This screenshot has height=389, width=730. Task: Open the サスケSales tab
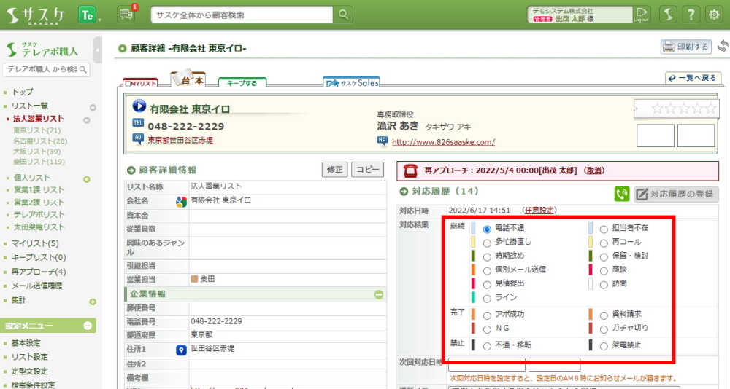click(x=352, y=82)
